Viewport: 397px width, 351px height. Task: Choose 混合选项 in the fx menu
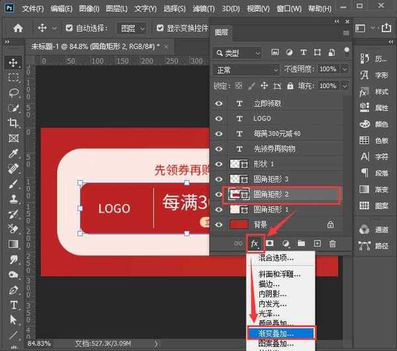click(275, 258)
